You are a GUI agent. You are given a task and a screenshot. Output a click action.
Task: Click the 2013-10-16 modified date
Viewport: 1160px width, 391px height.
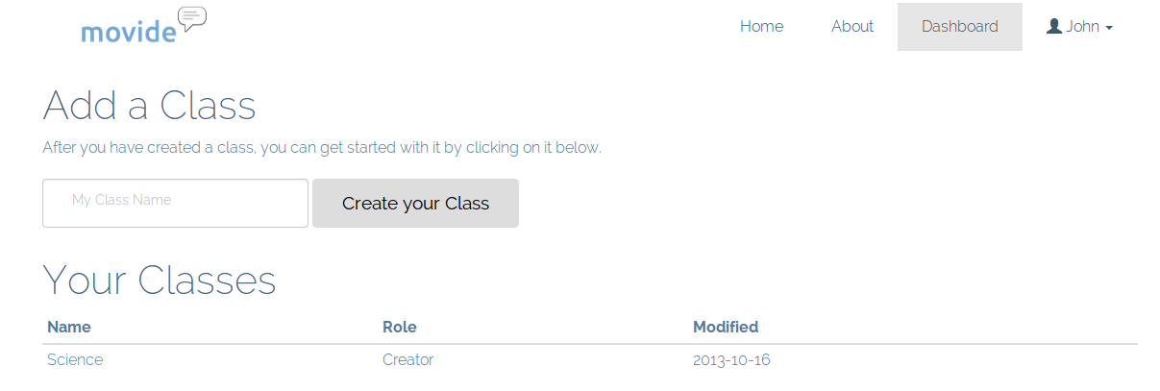coord(731,360)
